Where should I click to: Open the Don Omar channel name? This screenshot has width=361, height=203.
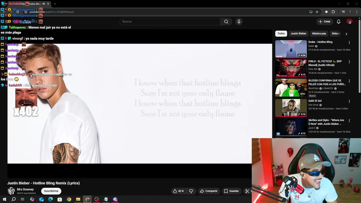point(313,105)
